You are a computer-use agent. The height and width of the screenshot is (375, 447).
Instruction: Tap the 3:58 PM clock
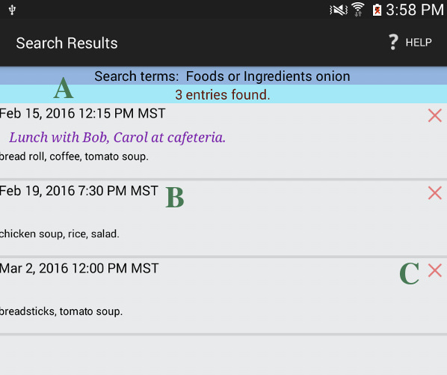(x=415, y=10)
